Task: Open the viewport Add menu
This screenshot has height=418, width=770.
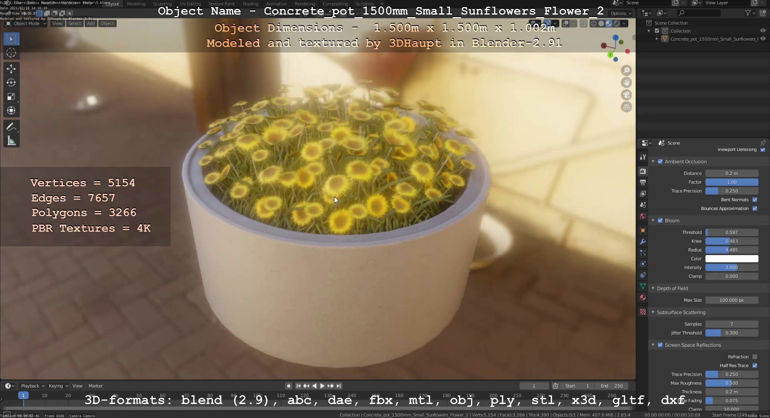Action: (x=91, y=24)
